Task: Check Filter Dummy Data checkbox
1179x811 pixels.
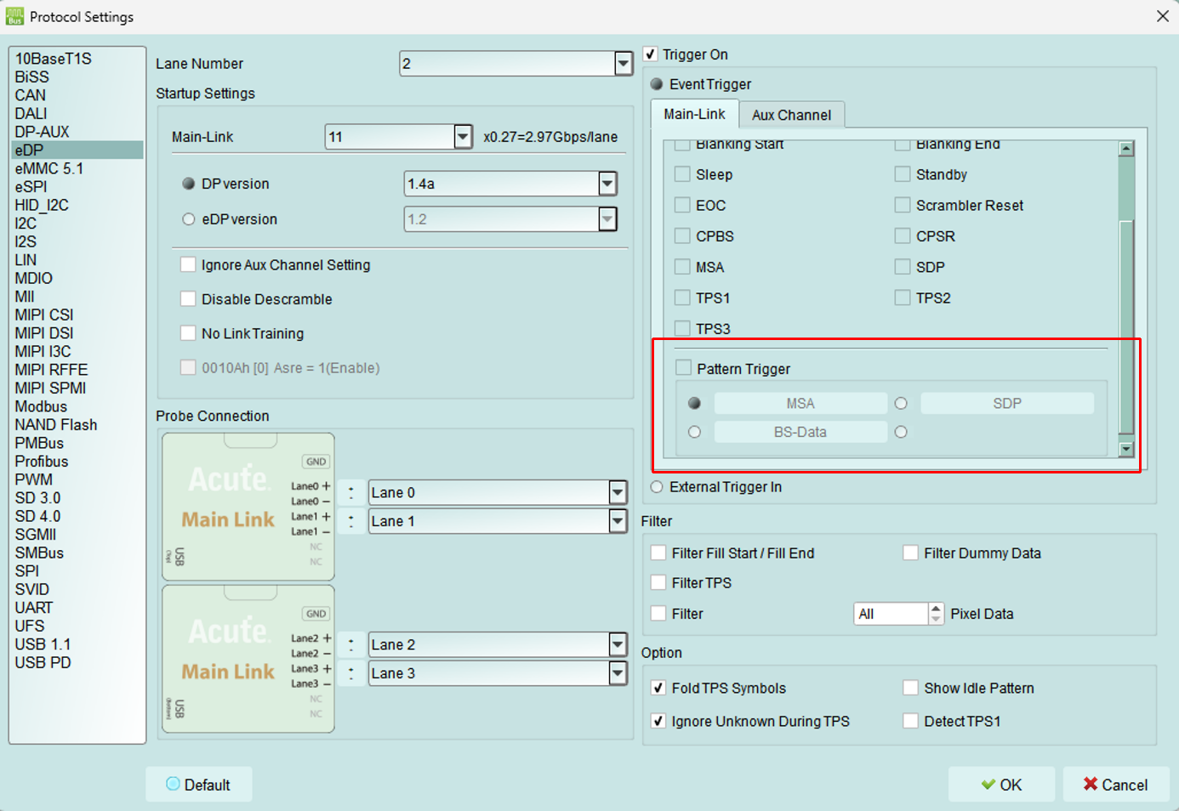Action: [x=910, y=553]
